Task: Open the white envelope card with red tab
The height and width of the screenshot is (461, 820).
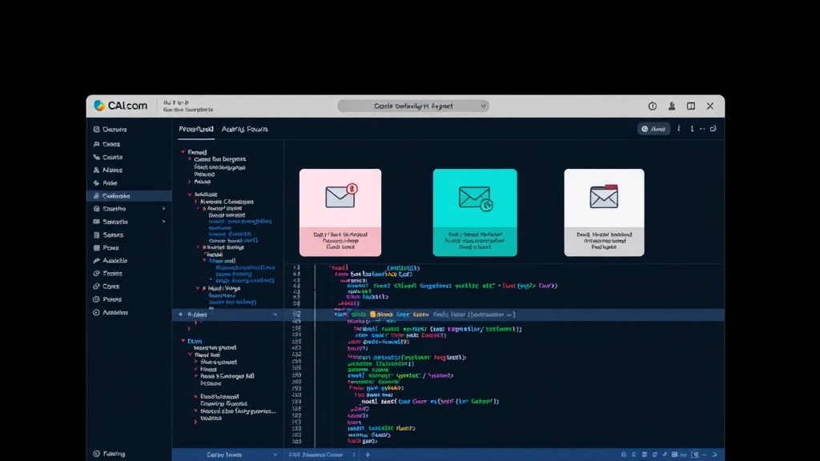Action: [604, 212]
